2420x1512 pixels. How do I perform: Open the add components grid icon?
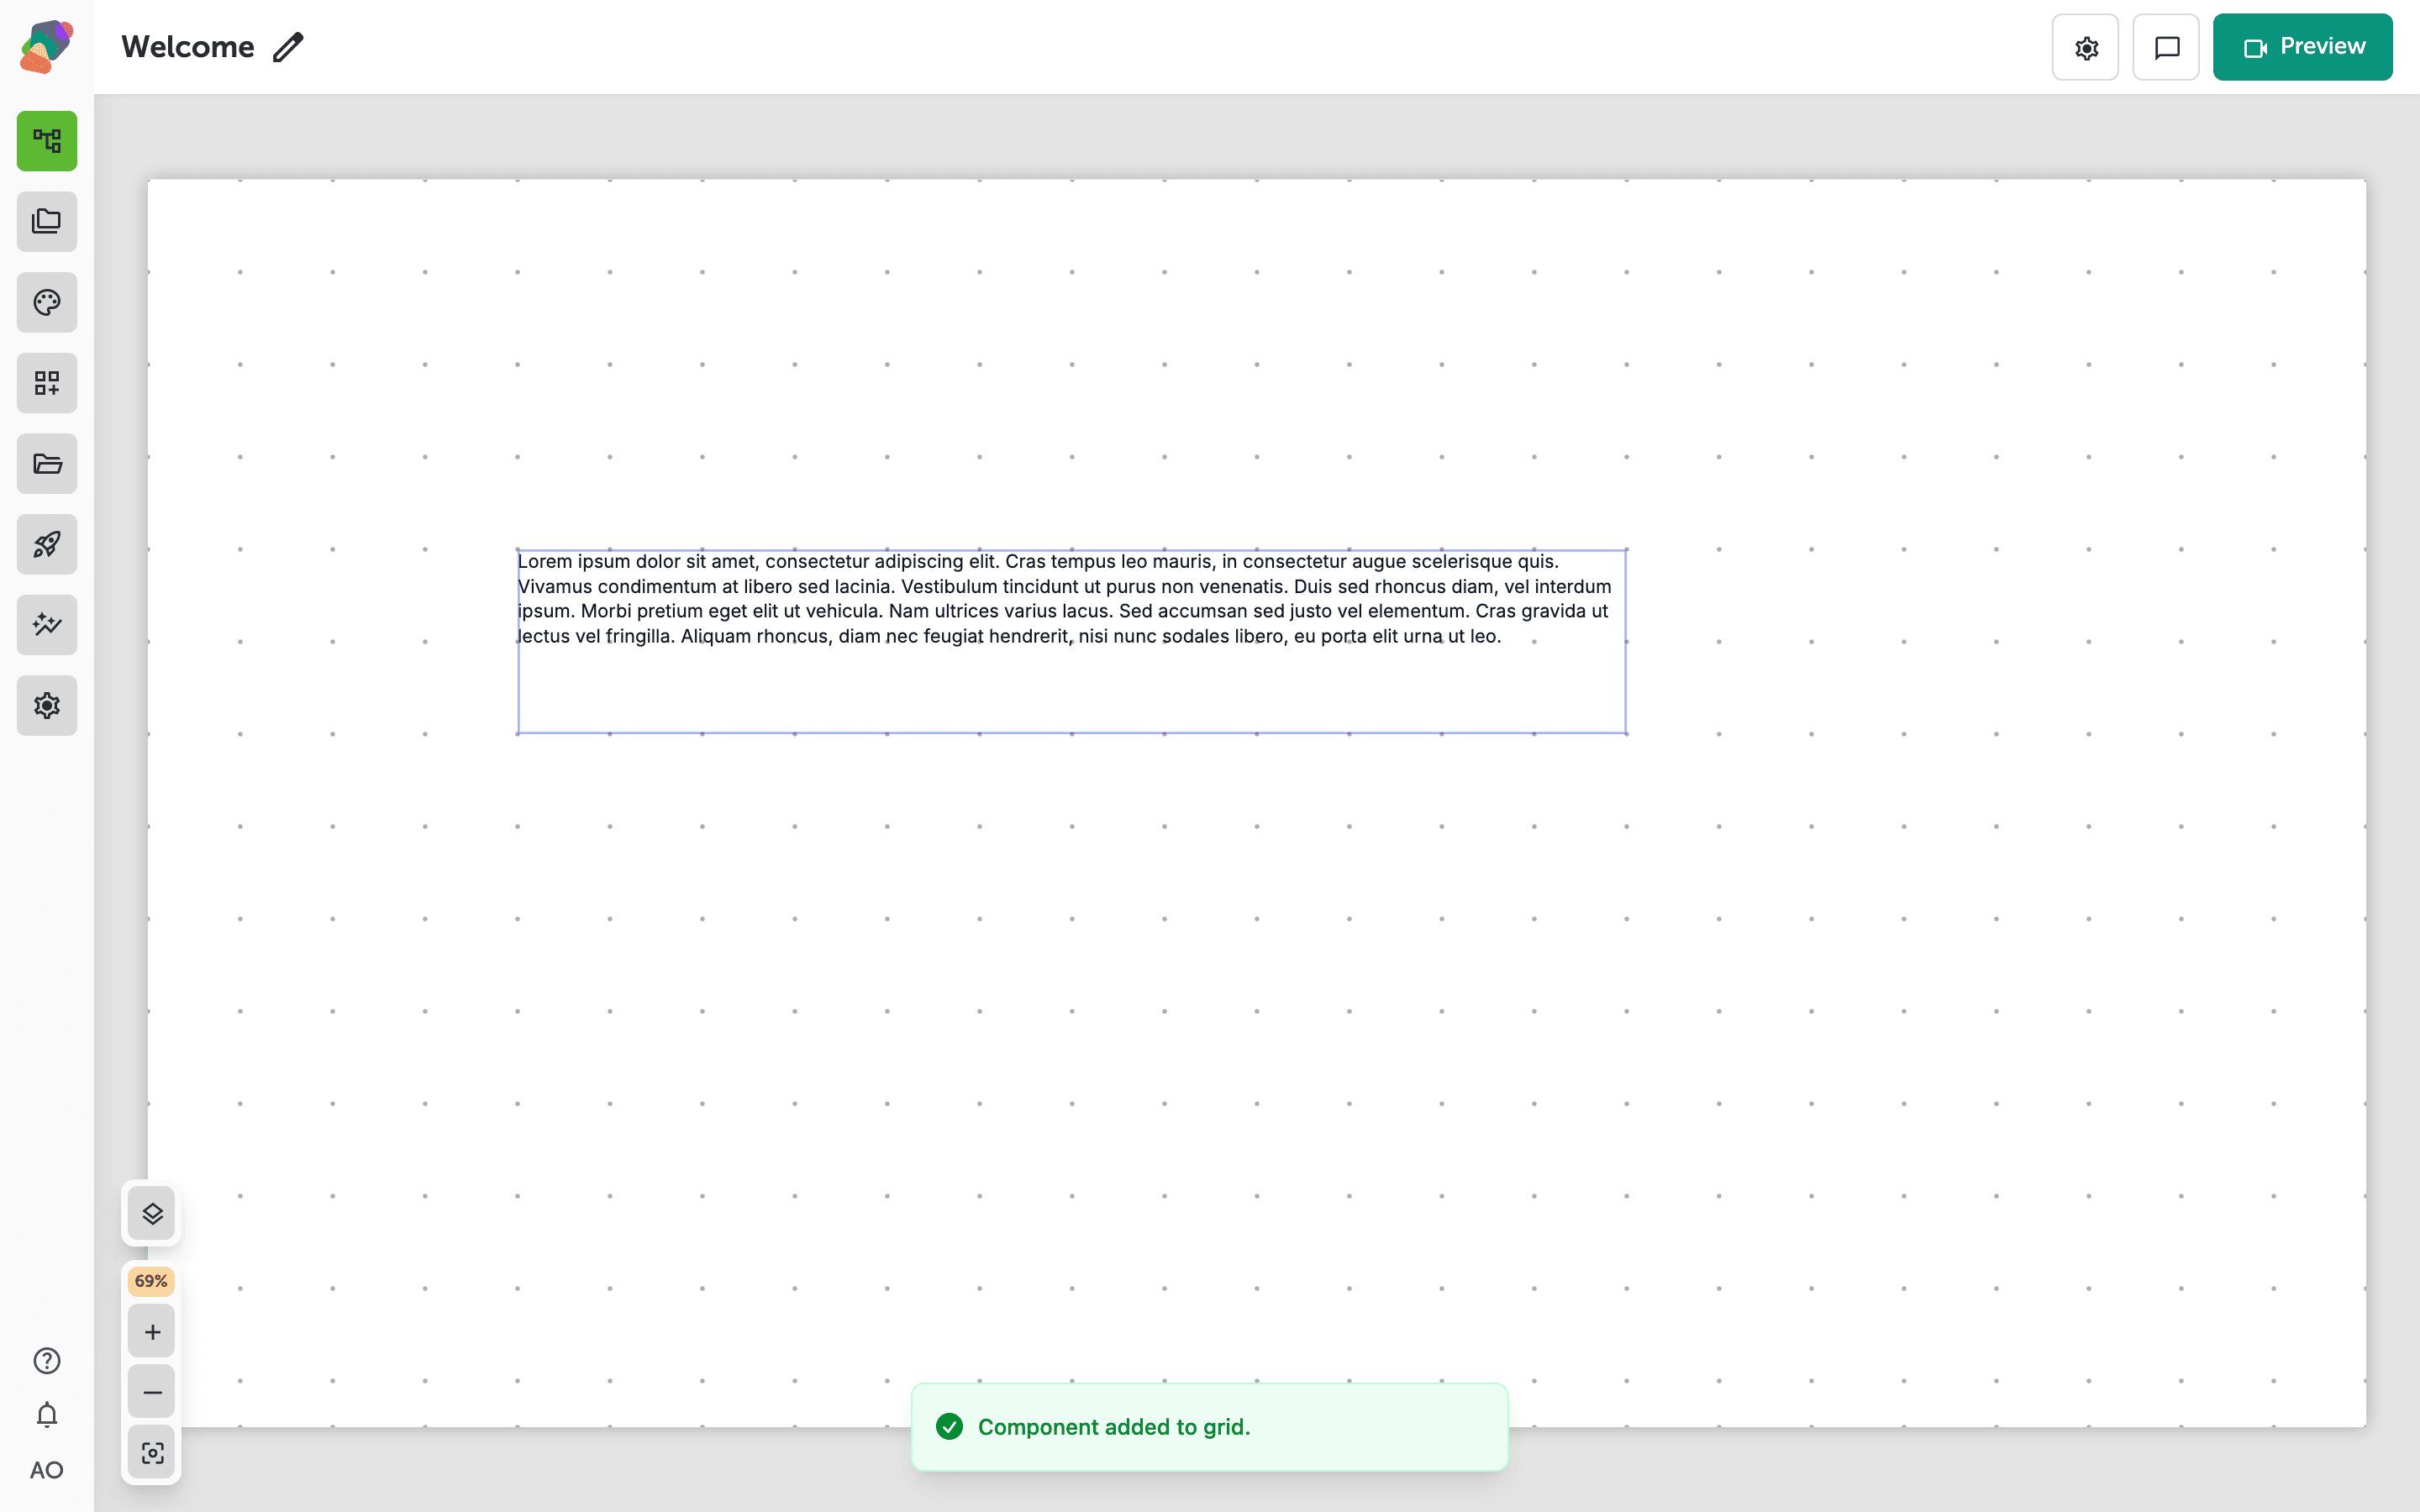point(47,383)
